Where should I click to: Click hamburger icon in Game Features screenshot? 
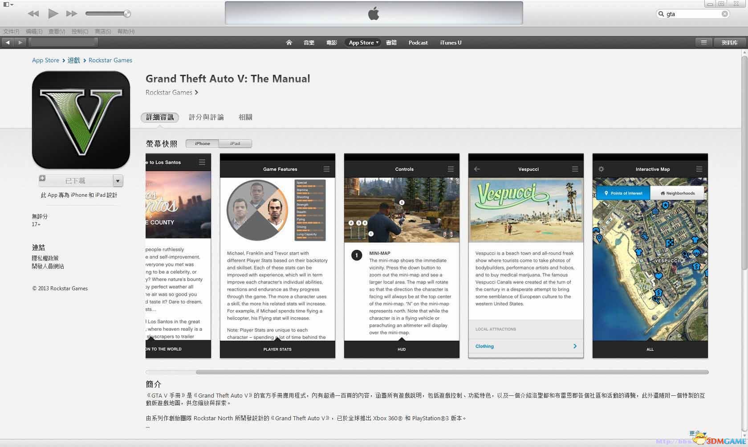[326, 169]
